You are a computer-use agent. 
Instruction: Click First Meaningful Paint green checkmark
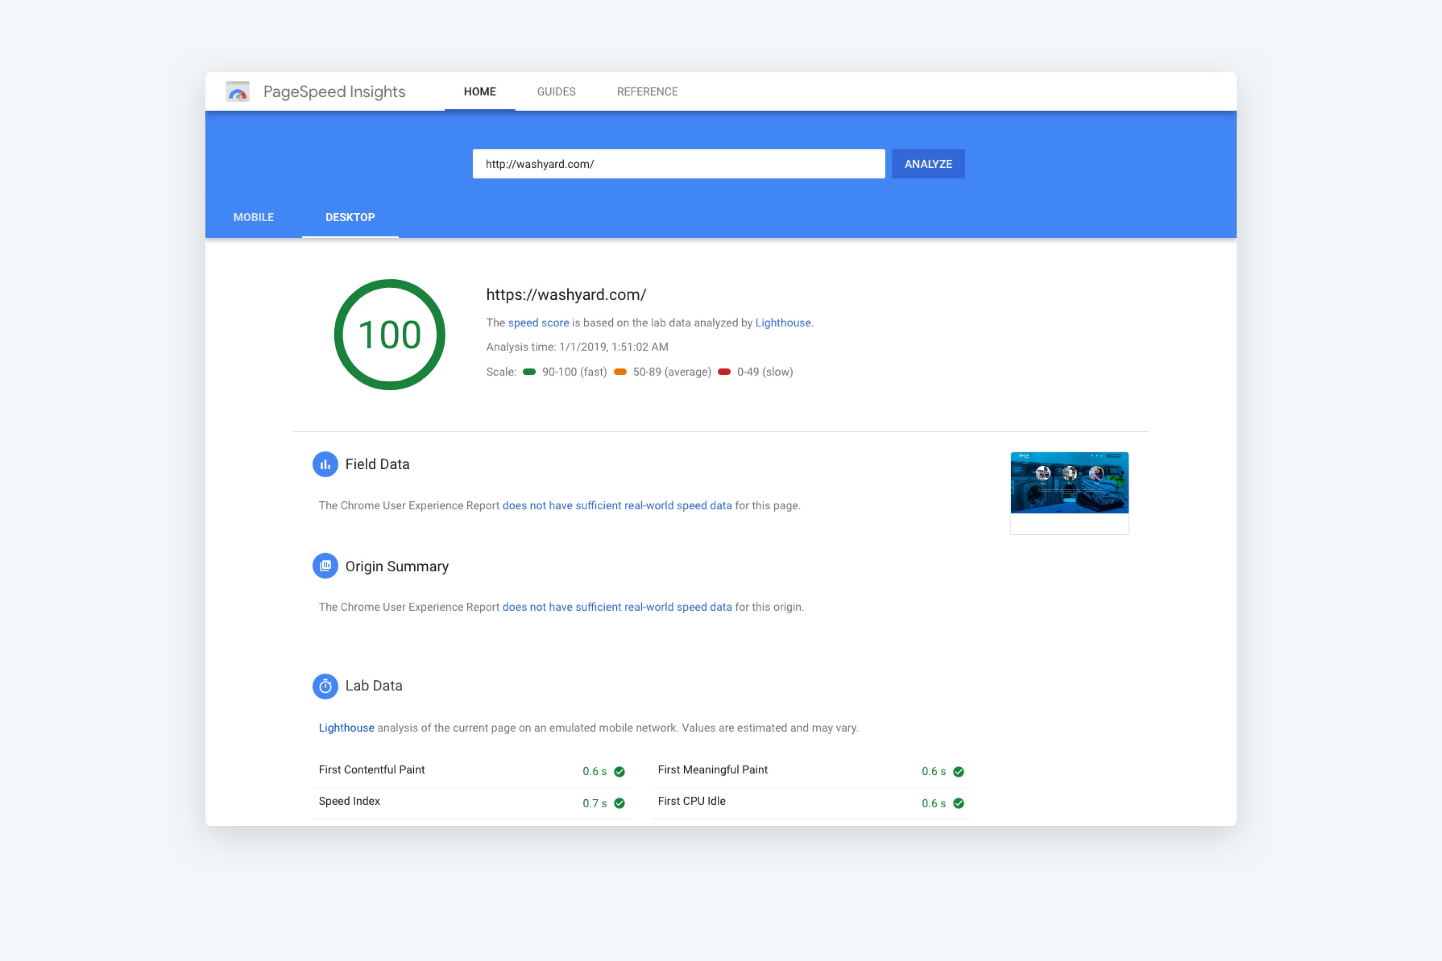pyautogui.click(x=958, y=771)
